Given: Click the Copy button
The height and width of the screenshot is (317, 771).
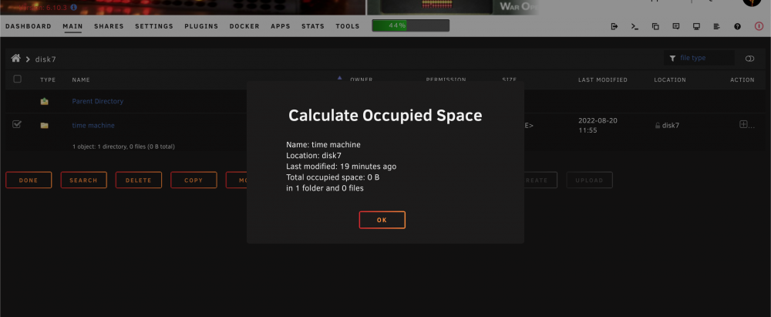Looking at the screenshot, I should (x=194, y=180).
